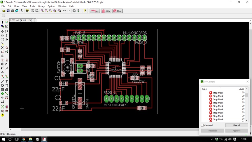Expand the command line history dropdown

[250, 20]
